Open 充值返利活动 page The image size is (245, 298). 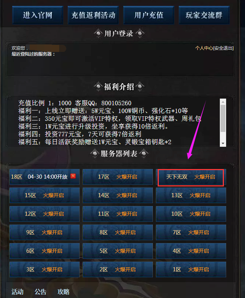coord(93,15)
